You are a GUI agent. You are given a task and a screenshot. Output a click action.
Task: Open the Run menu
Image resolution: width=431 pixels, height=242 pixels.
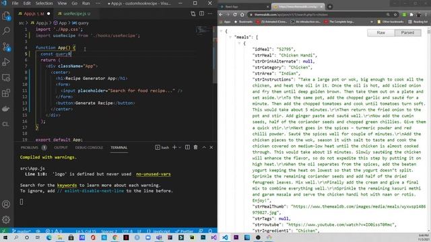point(86,3)
